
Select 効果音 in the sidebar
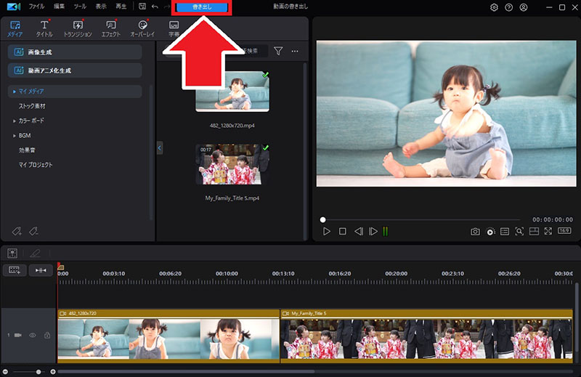(27, 150)
